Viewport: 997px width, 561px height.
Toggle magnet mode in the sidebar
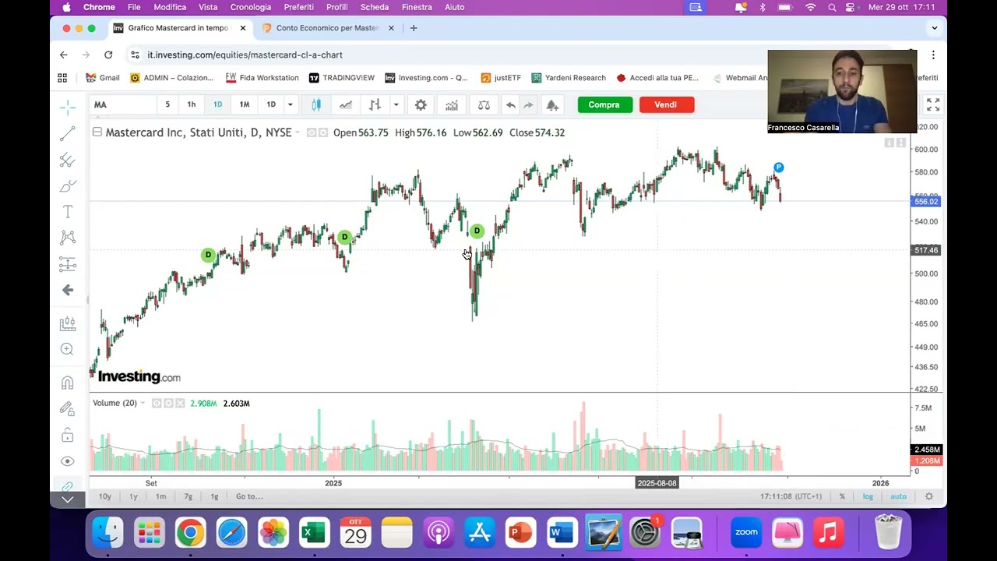point(68,383)
